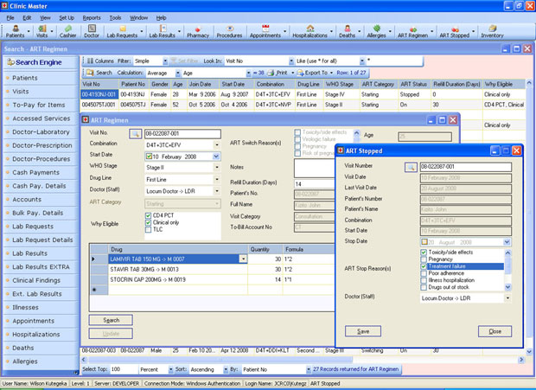Click Visit No. lookup icon in ART Regimen
536x390 pixels.
tap(136, 134)
